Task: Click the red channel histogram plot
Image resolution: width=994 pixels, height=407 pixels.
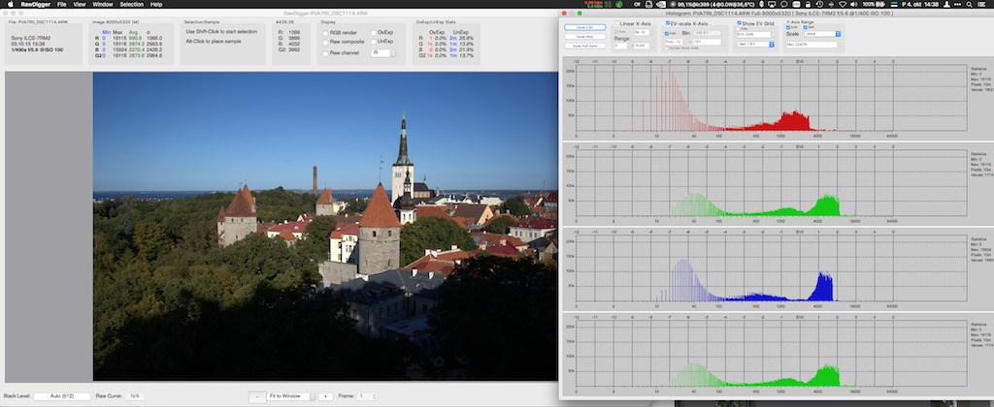Action: [771, 98]
